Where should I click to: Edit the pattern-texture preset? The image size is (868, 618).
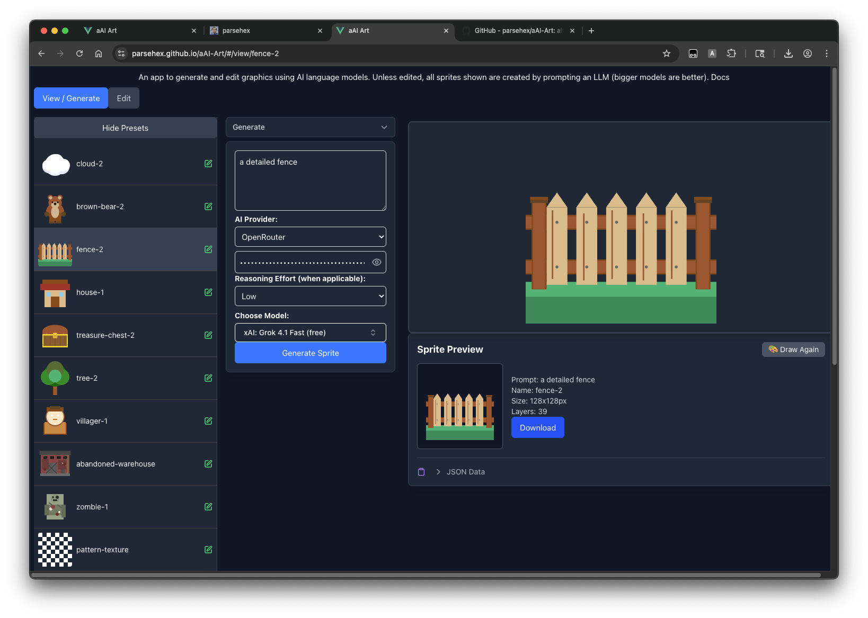point(208,550)
